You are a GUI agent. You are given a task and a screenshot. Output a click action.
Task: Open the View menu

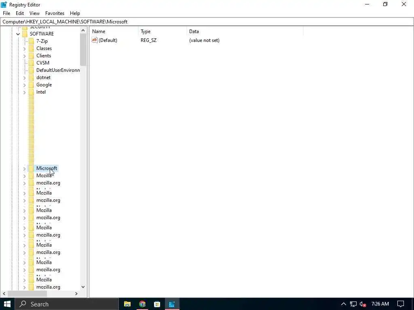[x=34, y=13]
